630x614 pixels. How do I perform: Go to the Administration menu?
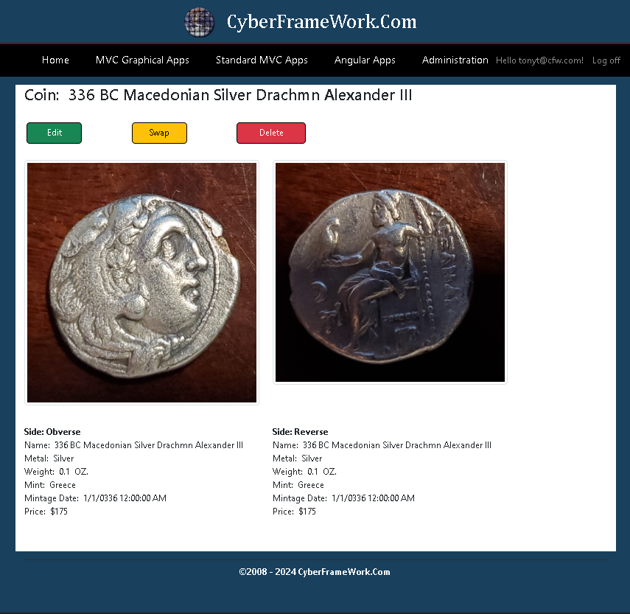(x=455, y=60)
